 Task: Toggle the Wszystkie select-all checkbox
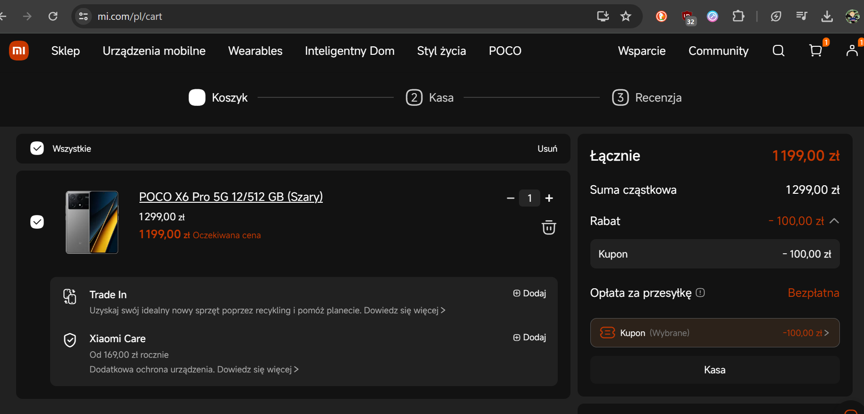pyautogui.click(x=37, y=148)
